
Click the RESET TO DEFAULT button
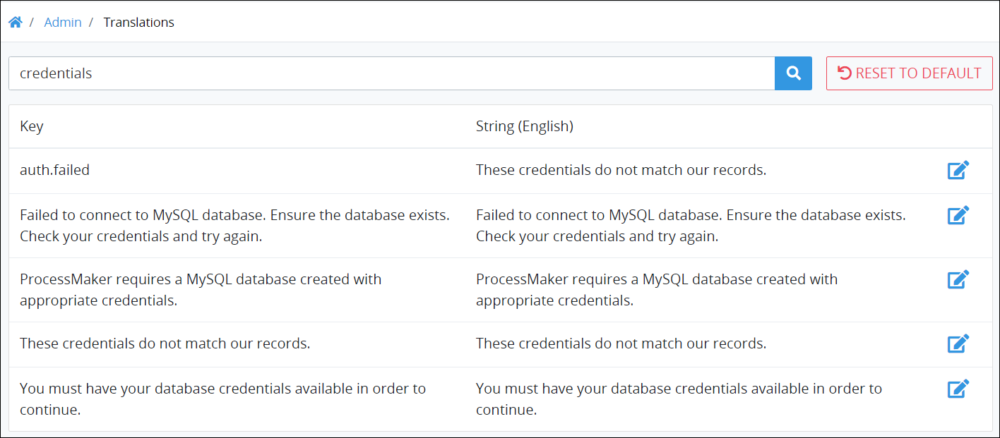tap(910, 73)
